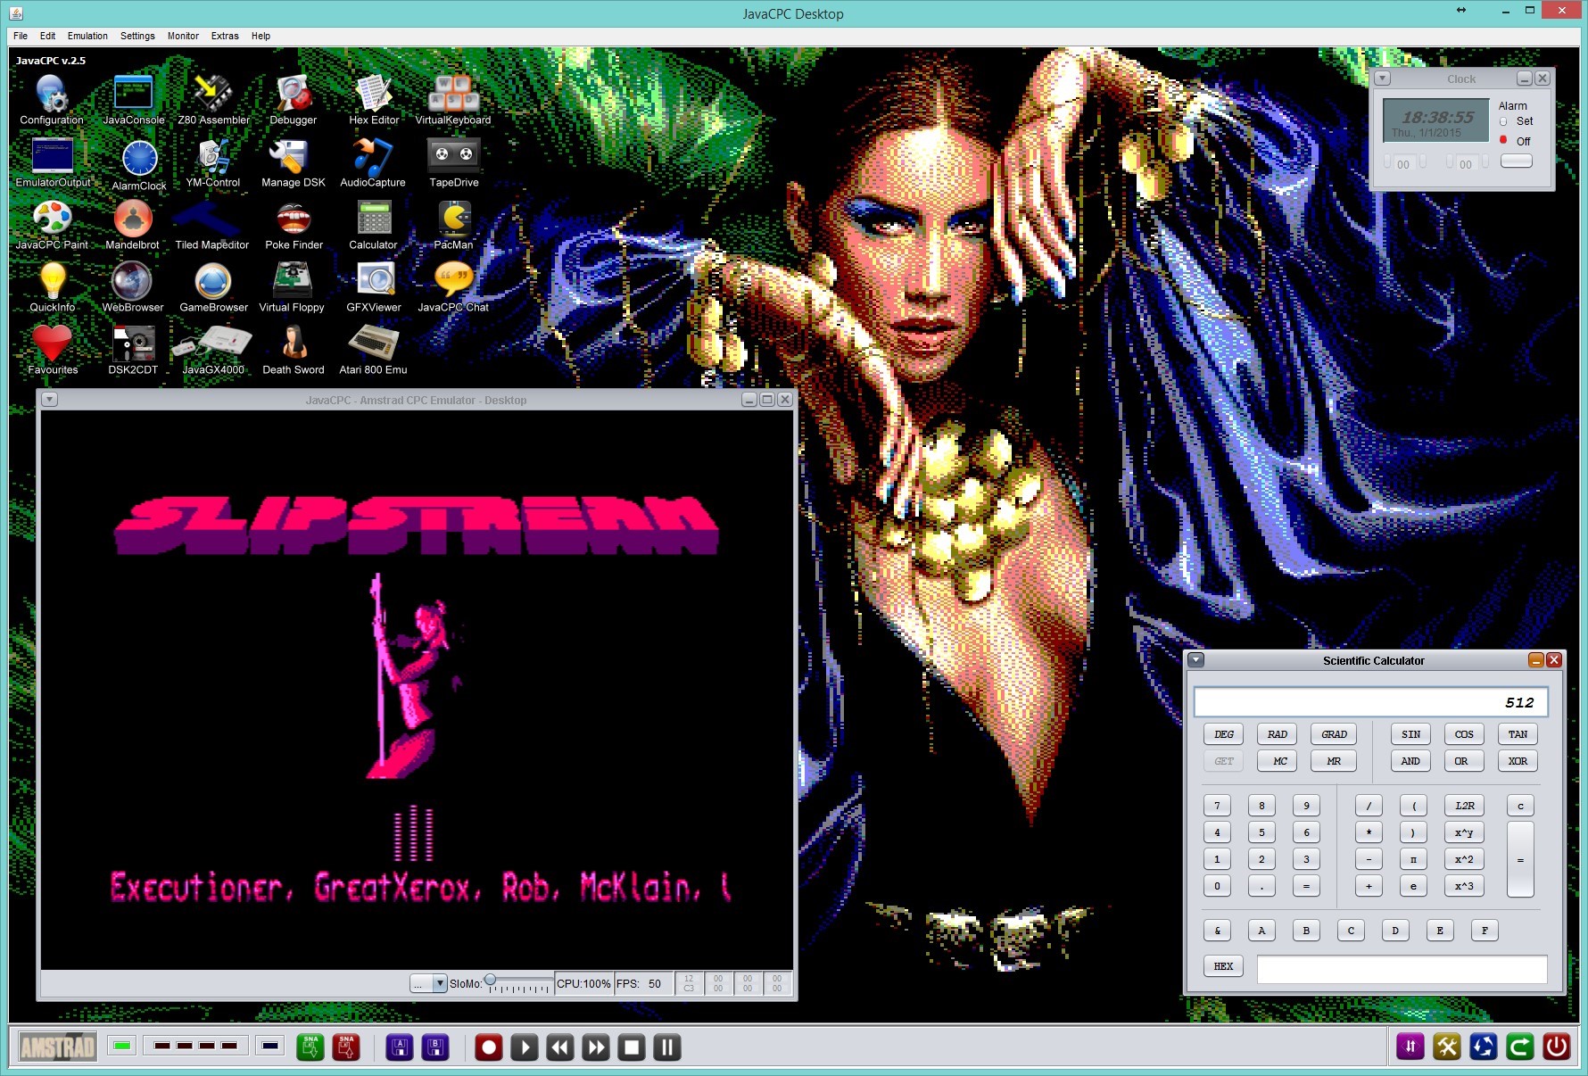Start recording with the red record button

489,1047
